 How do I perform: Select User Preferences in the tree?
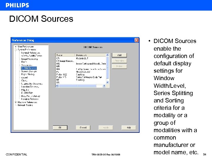coord(26,47)
